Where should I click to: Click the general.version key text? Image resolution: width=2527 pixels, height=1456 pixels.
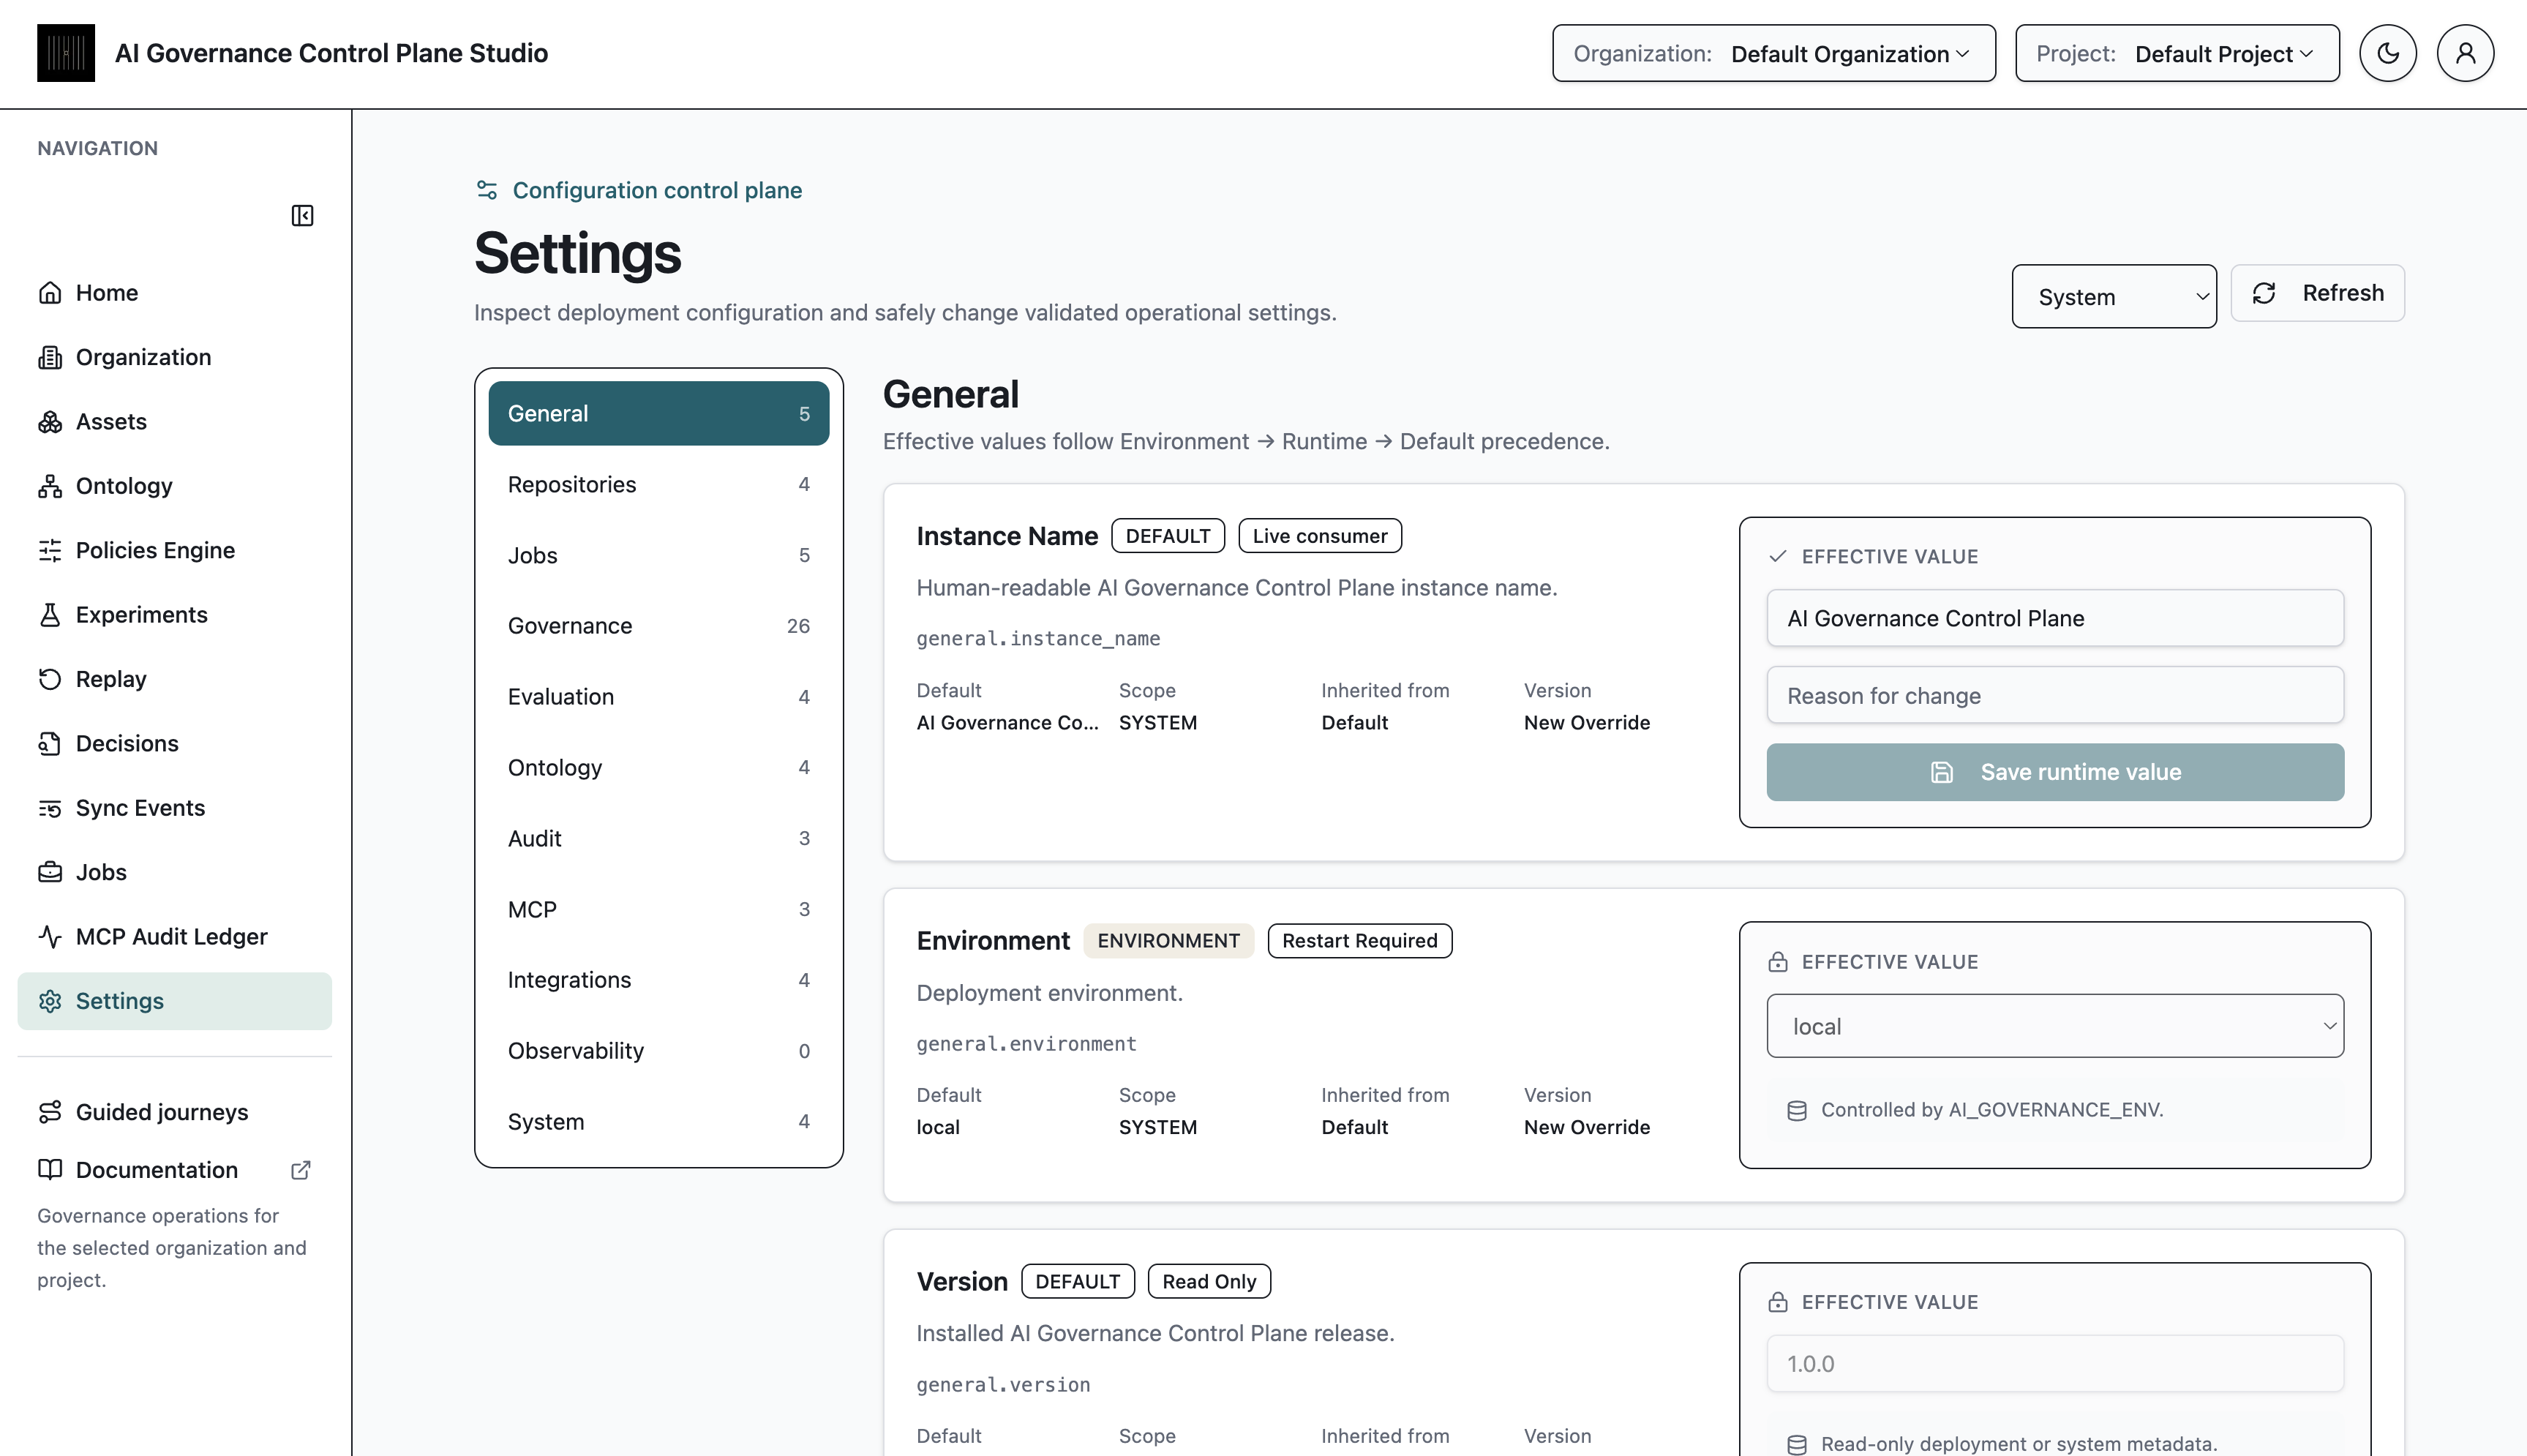[x=1004, y=1385]
